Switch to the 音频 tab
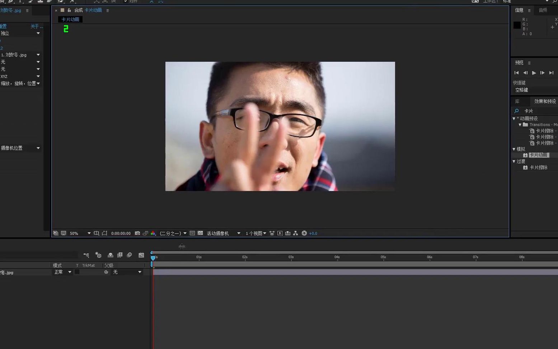Screen dimensions: 558x349 (543, 10)
